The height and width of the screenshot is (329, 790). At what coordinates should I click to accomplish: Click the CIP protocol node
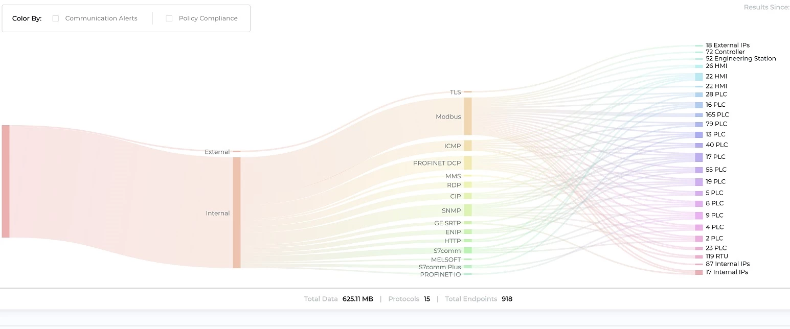467,196
